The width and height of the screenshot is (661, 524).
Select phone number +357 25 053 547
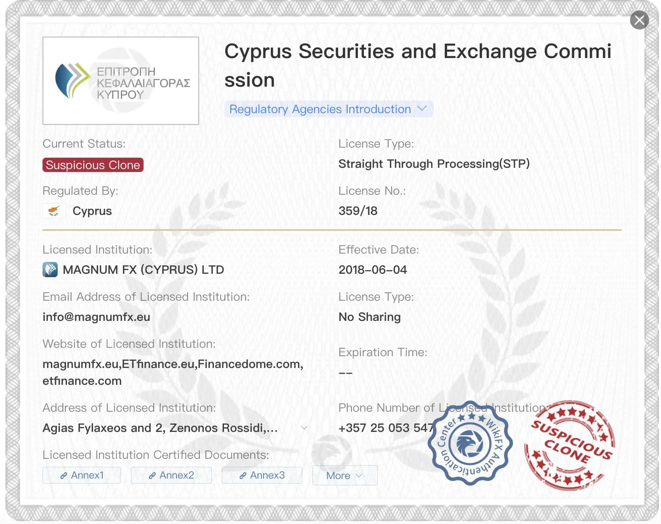pos(386,428)
